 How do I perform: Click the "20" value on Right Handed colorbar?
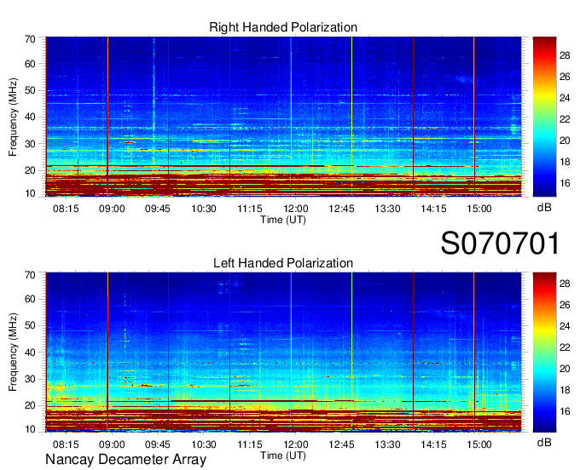click(x=565, y=140)
